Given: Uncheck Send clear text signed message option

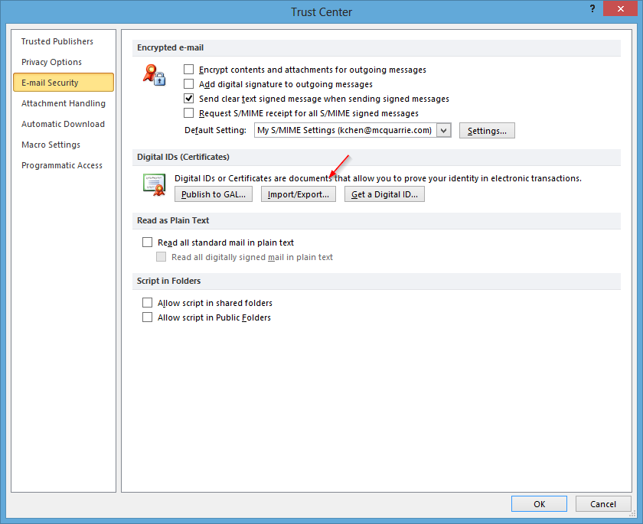Looking at the screenshot, I should click(188, 99).
